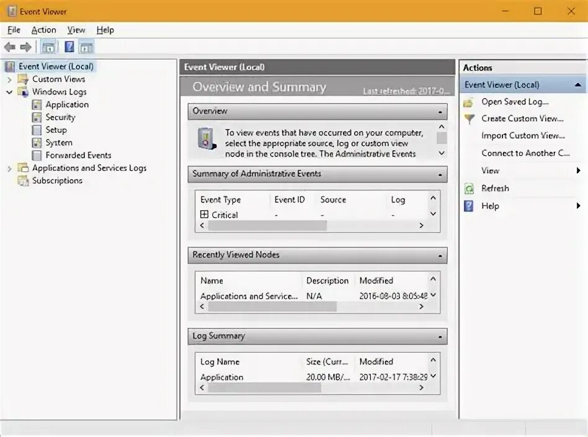
Task: Click Connect to Another Computer action
Action: (x=525, y=153)
